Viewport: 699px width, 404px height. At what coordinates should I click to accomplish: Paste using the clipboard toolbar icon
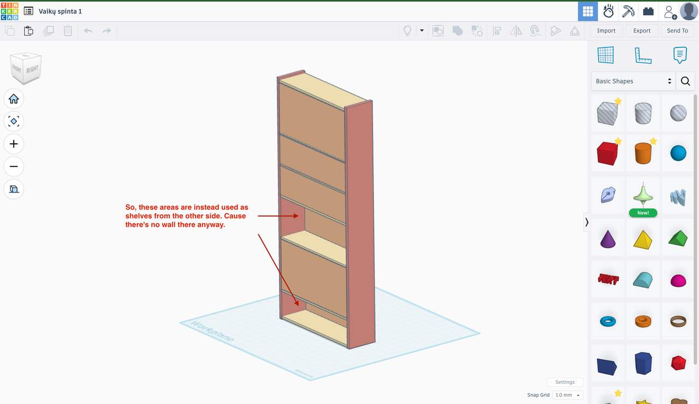pos(28,31)
